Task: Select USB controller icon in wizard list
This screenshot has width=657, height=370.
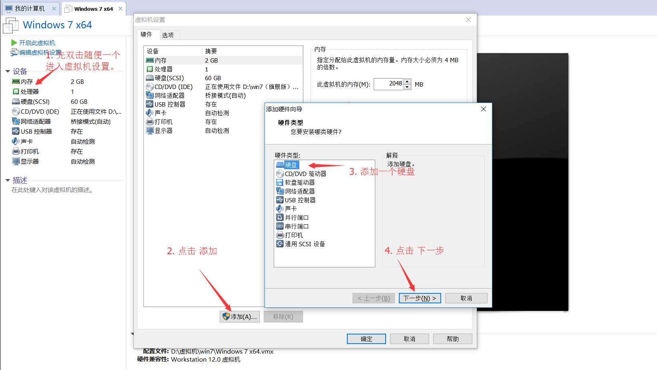Action: 280,200
